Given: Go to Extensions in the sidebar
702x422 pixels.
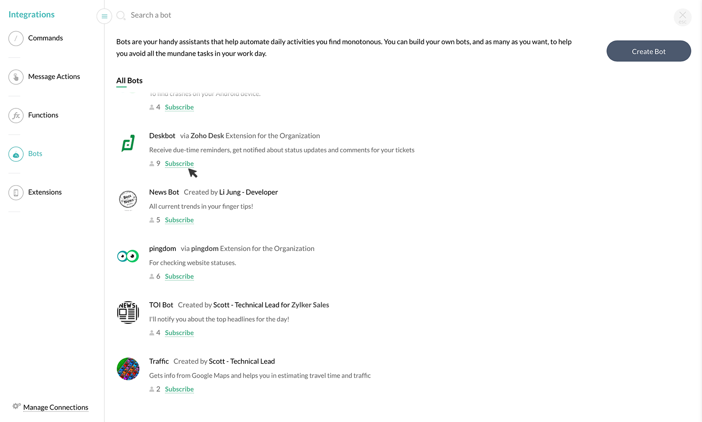Looking at the screenshot, I should 45,192.
